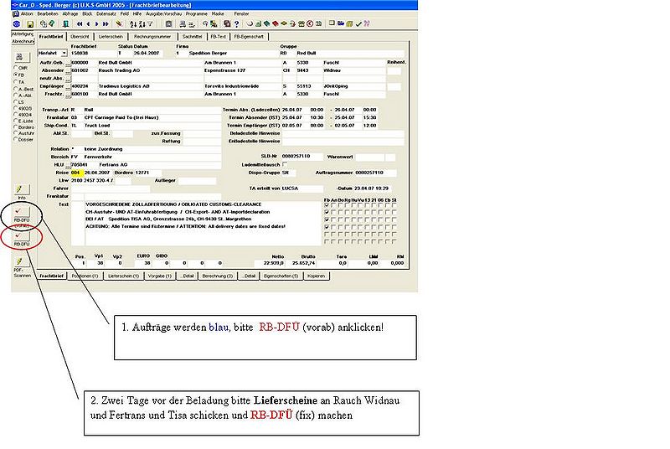670x449 pixels.
Task: Jump to last record with double-right arrows
Action: [106, 24]
